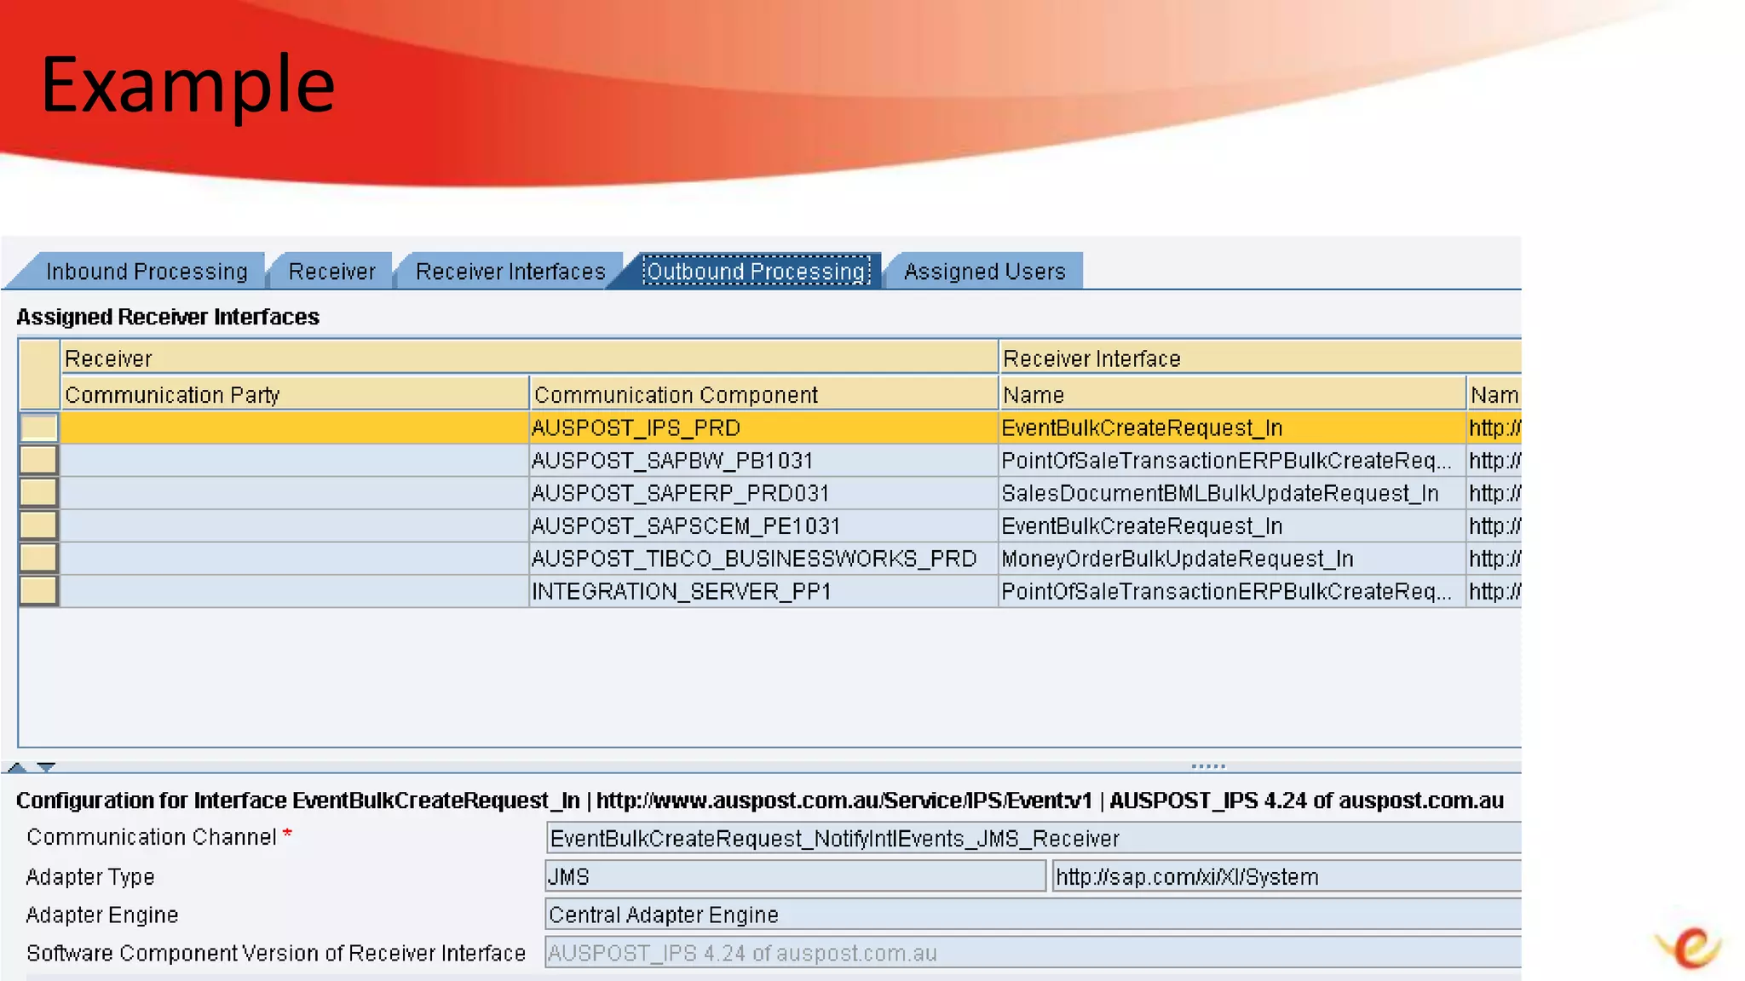The width and height of the screenshot is (1745, 981).
Task: Click AUSPOST_SAPERP_PRD031 component cell
Action: pyautogui.click(x=763, y=493)
